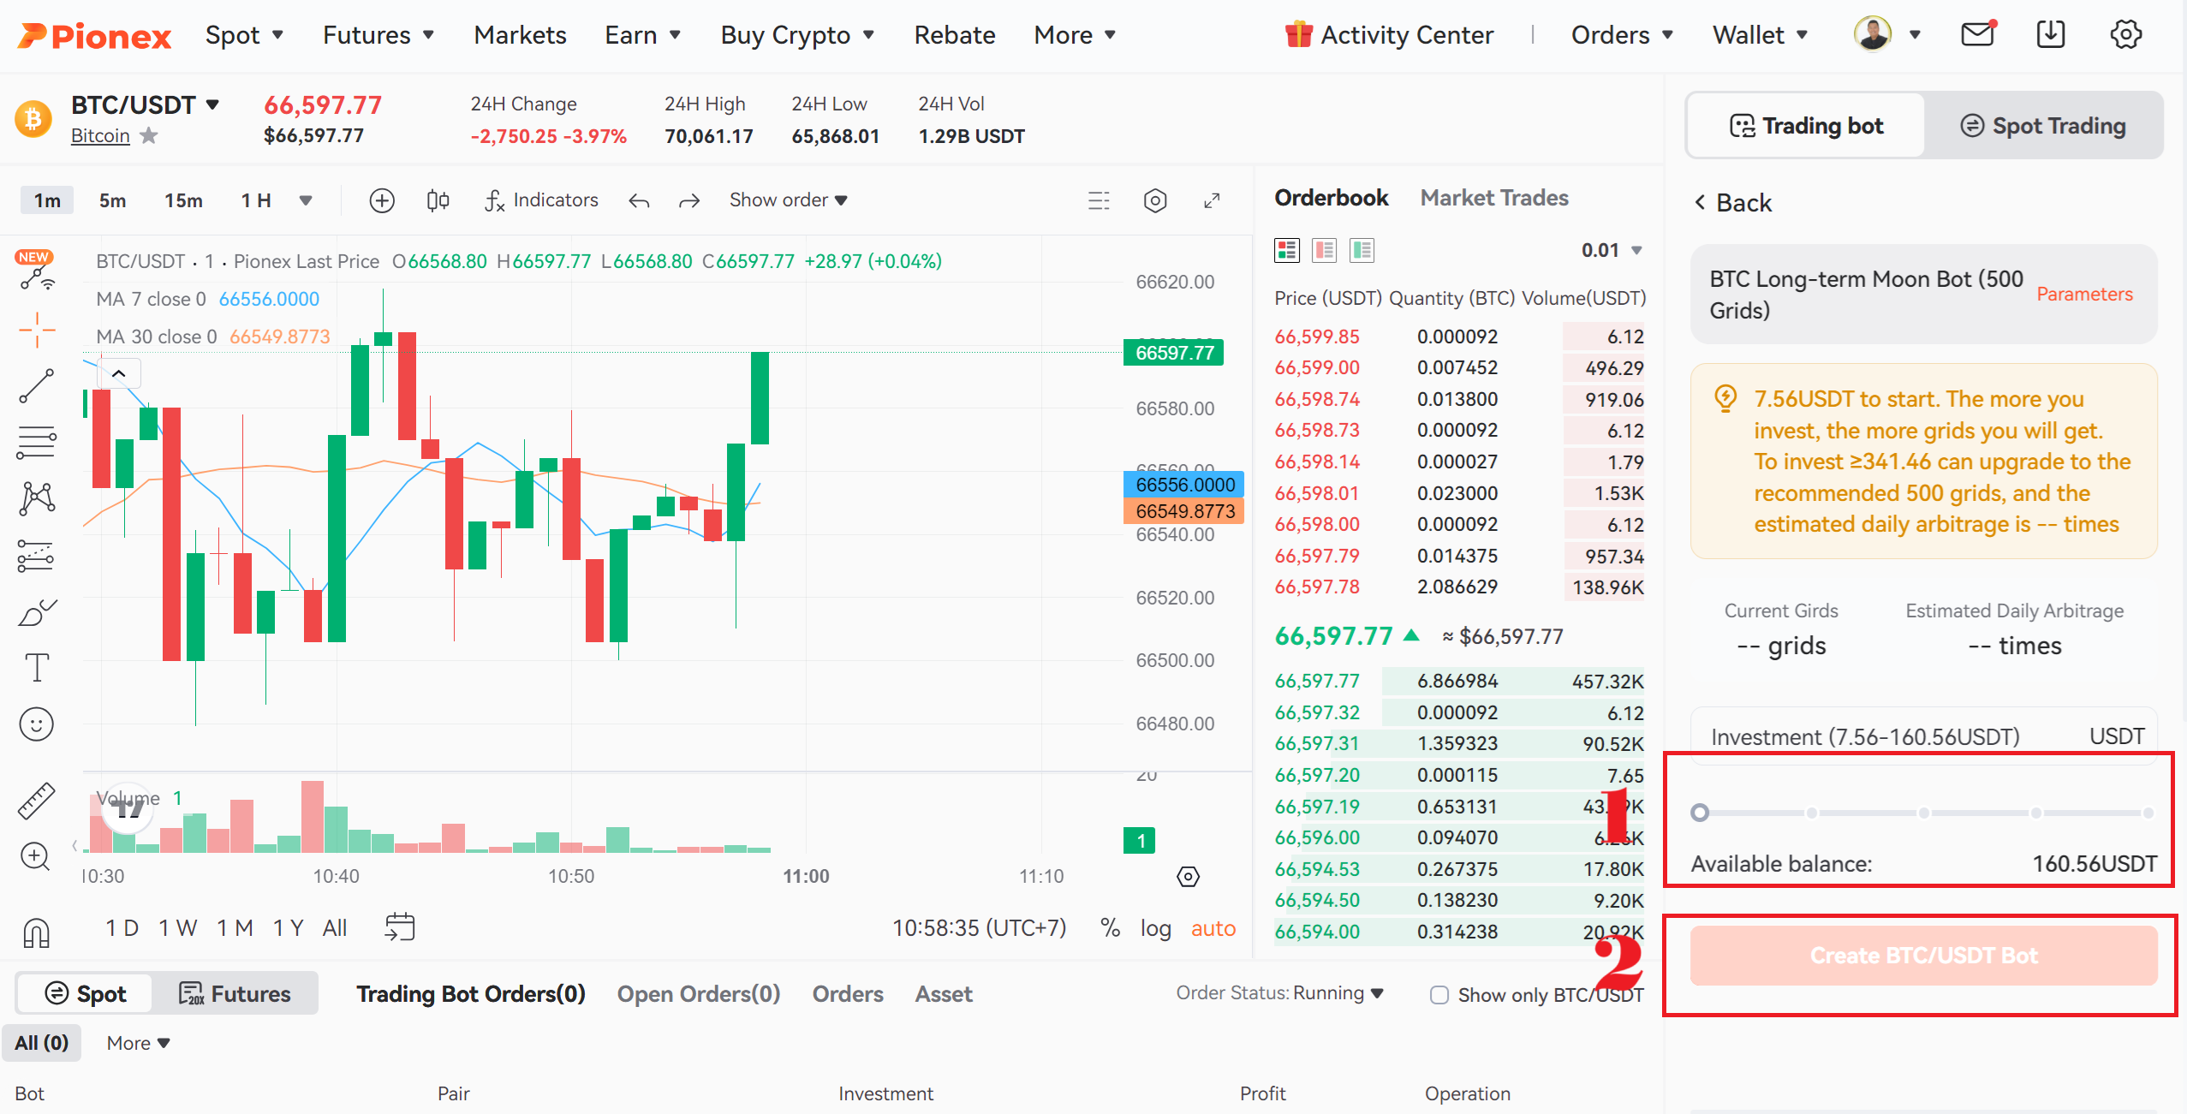Open the bot Parameters link
The image size is (2187, 1114).
click(x=2084, y=294)
